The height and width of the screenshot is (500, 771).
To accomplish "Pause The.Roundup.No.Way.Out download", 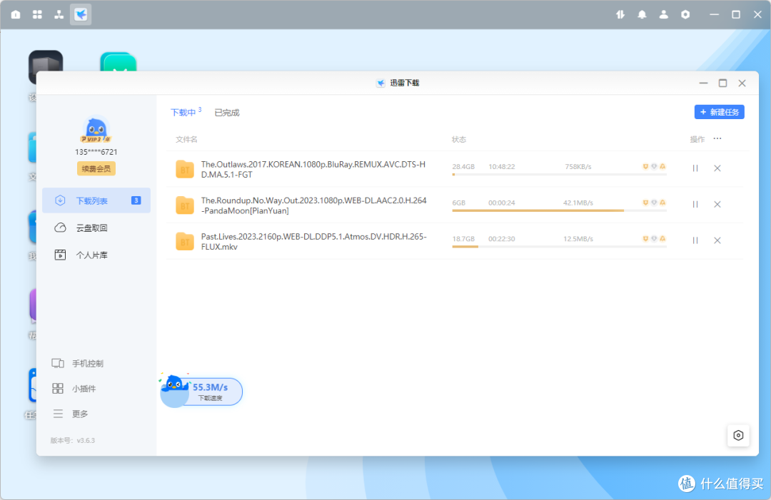I will pyautogui.click(x=695, y=204).
